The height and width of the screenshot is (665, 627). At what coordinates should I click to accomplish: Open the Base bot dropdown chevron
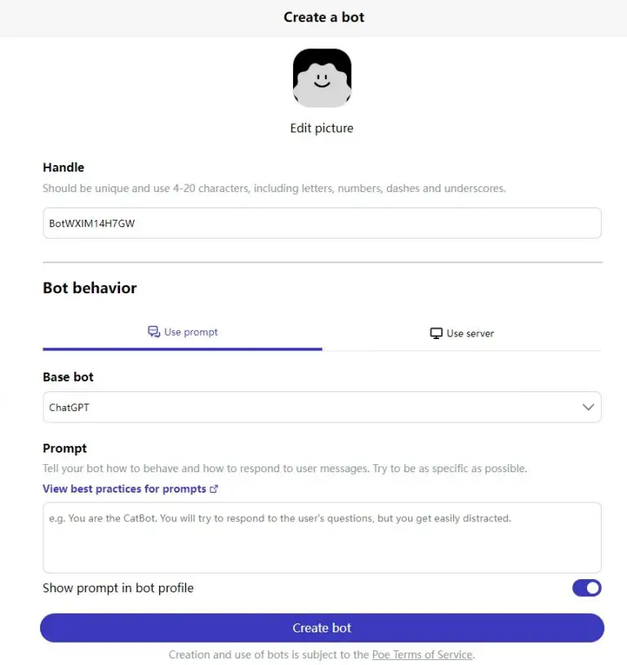coord(588,407)
